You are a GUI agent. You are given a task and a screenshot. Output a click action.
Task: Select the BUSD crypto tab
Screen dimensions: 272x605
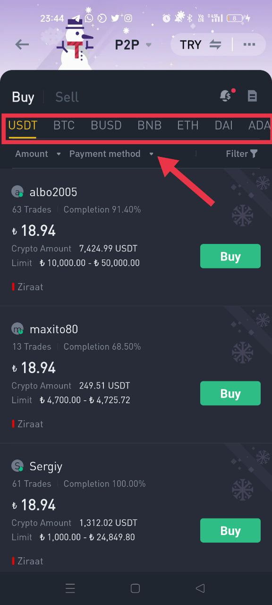click(106, 125)
